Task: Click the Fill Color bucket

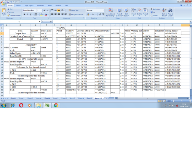Action: coord(41,14)
